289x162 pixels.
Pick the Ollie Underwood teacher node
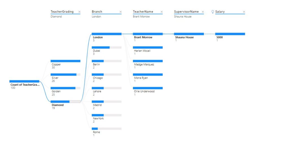tap(148, 91)
